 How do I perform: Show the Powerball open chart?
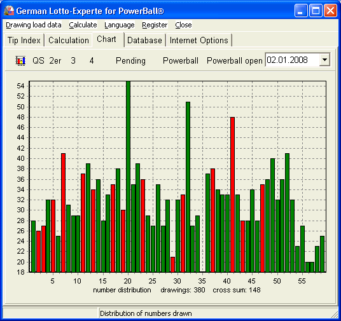234,60
